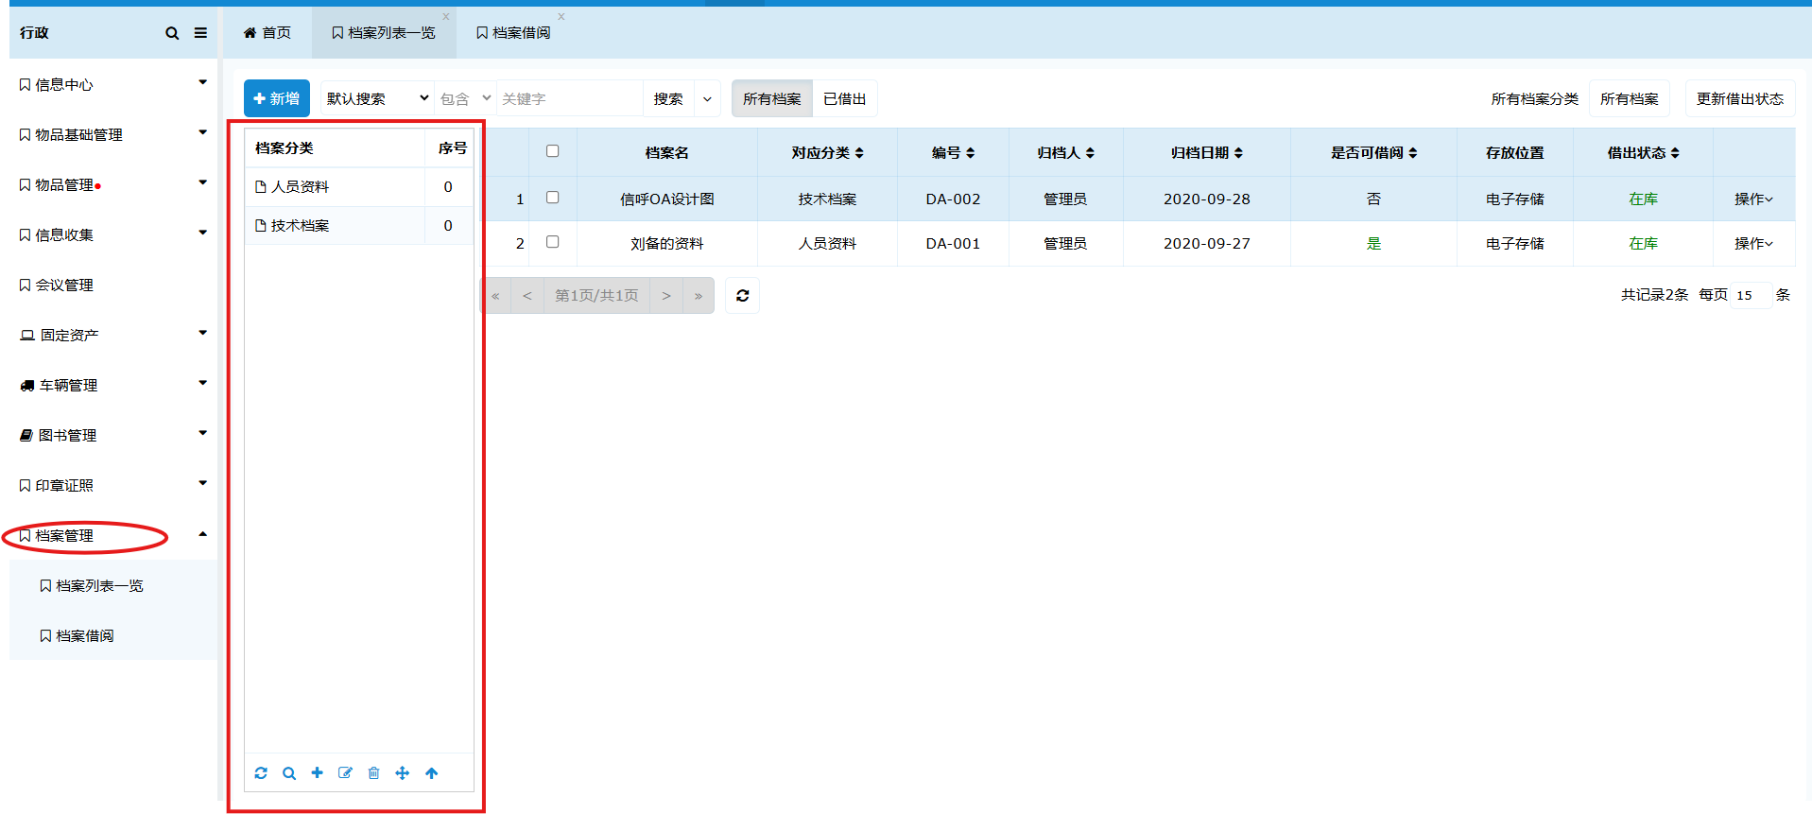
Task: Switch to the 档案借阅 tab
Action: click(x=513, y=33)
